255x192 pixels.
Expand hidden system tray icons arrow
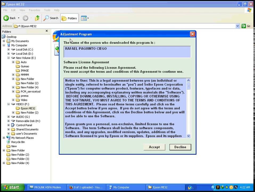point(213,187)
